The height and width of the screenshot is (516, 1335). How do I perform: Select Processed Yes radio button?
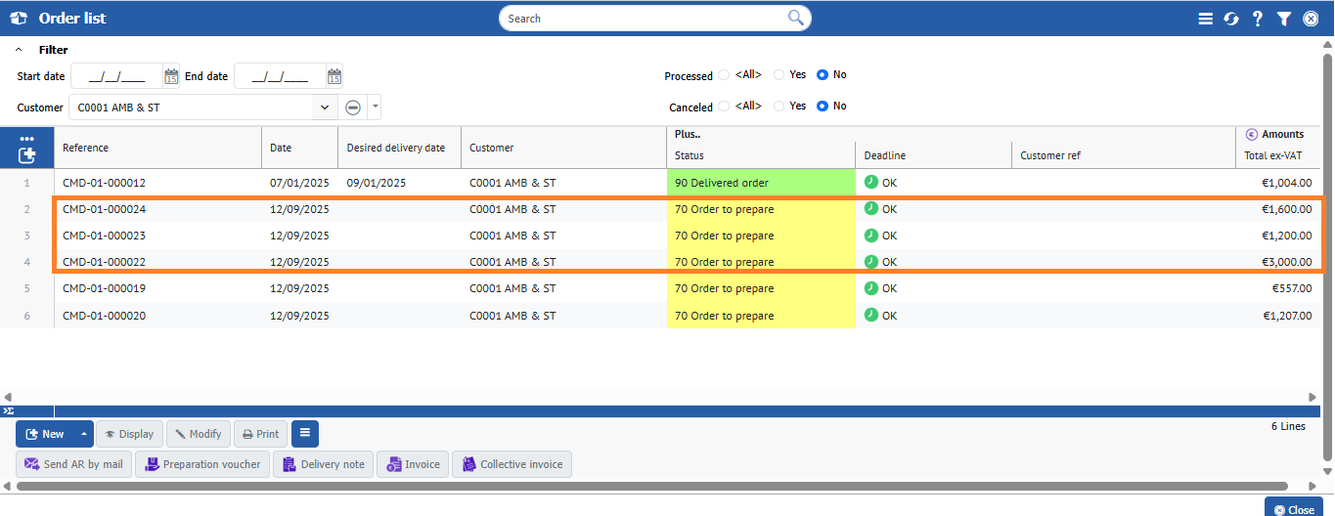coord(779,74)
